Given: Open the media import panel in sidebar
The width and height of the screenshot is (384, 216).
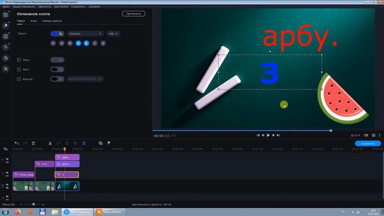Looking at the screenshot, I should point(5,15).
